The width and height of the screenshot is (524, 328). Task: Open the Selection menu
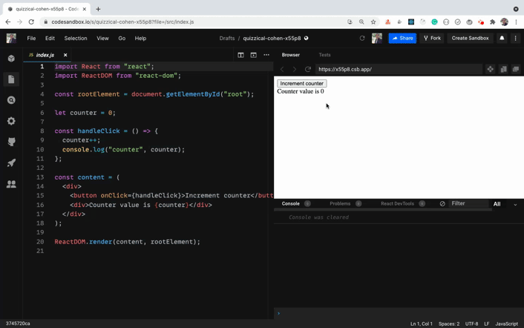pos(76,38)
